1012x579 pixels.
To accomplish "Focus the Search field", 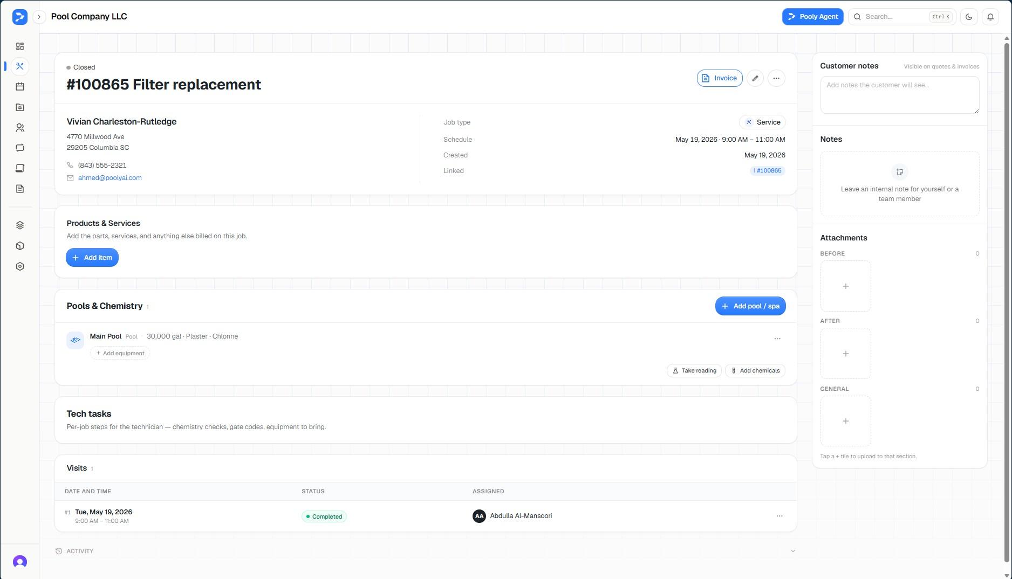I will tap(902, 17).
